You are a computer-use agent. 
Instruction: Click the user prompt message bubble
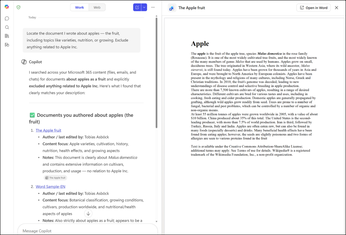click(81, 40)
